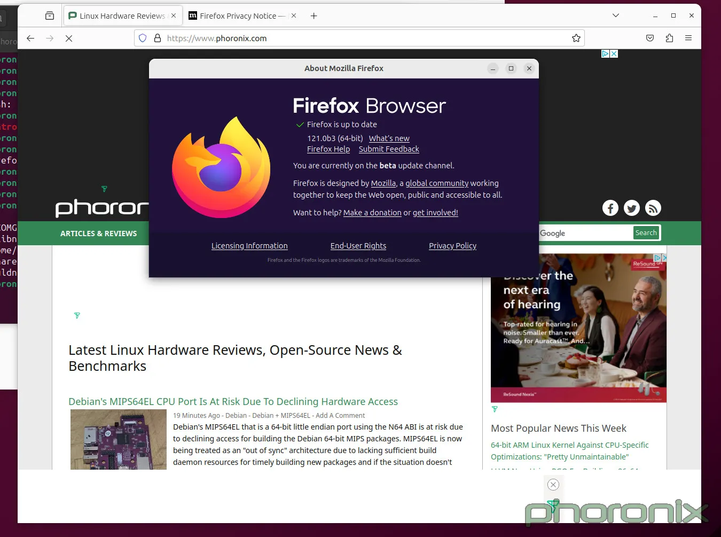Stop page loading with the X icon

[x=69, y=38]
